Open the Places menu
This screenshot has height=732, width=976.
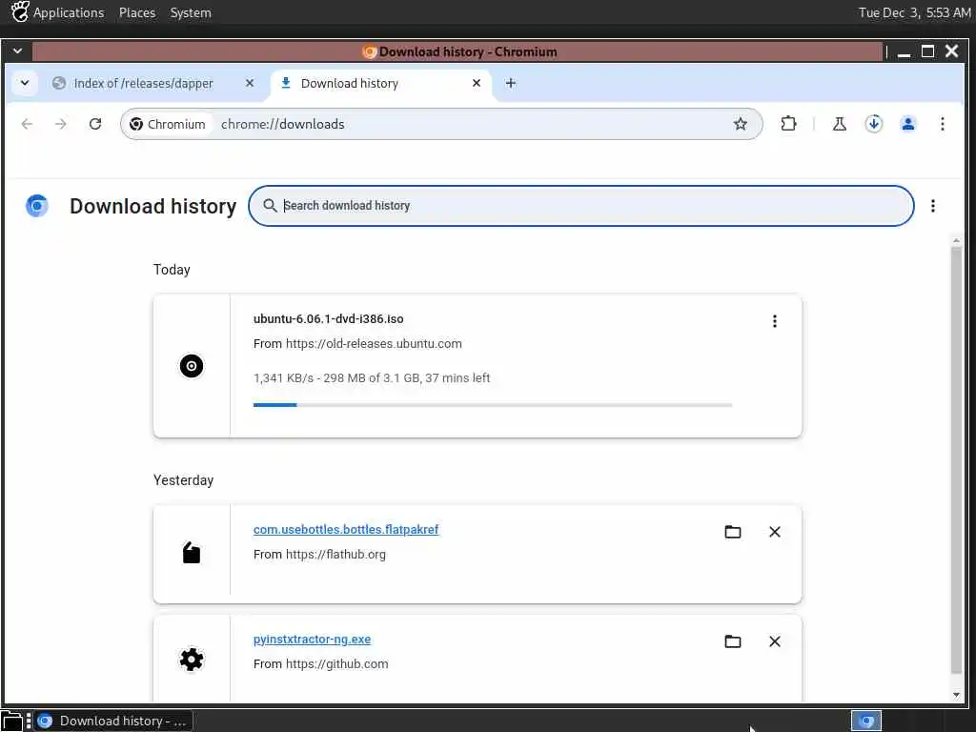(x=137, y=12)
